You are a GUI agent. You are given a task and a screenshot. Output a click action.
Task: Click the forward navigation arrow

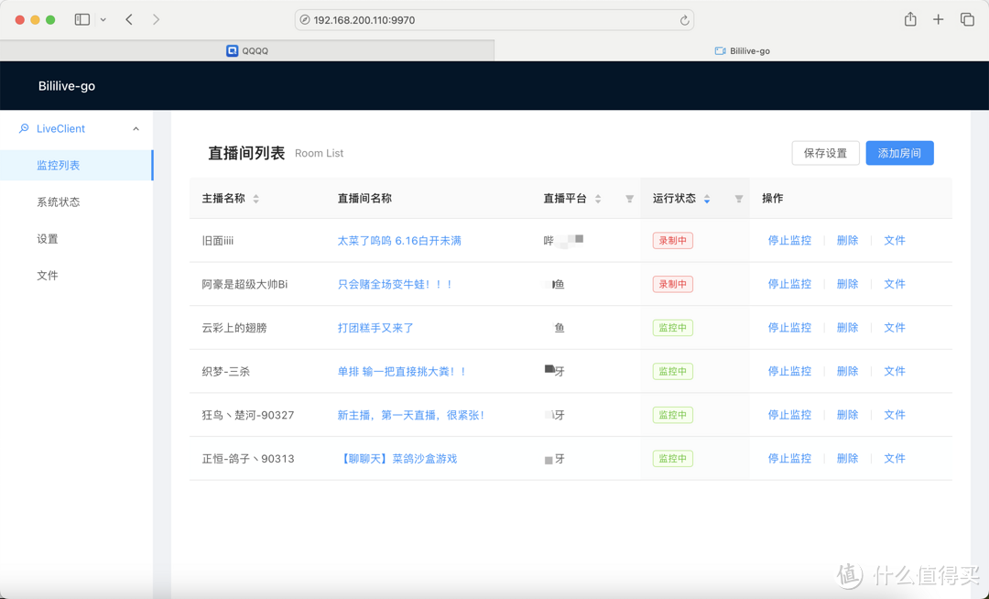click(158, 19)
